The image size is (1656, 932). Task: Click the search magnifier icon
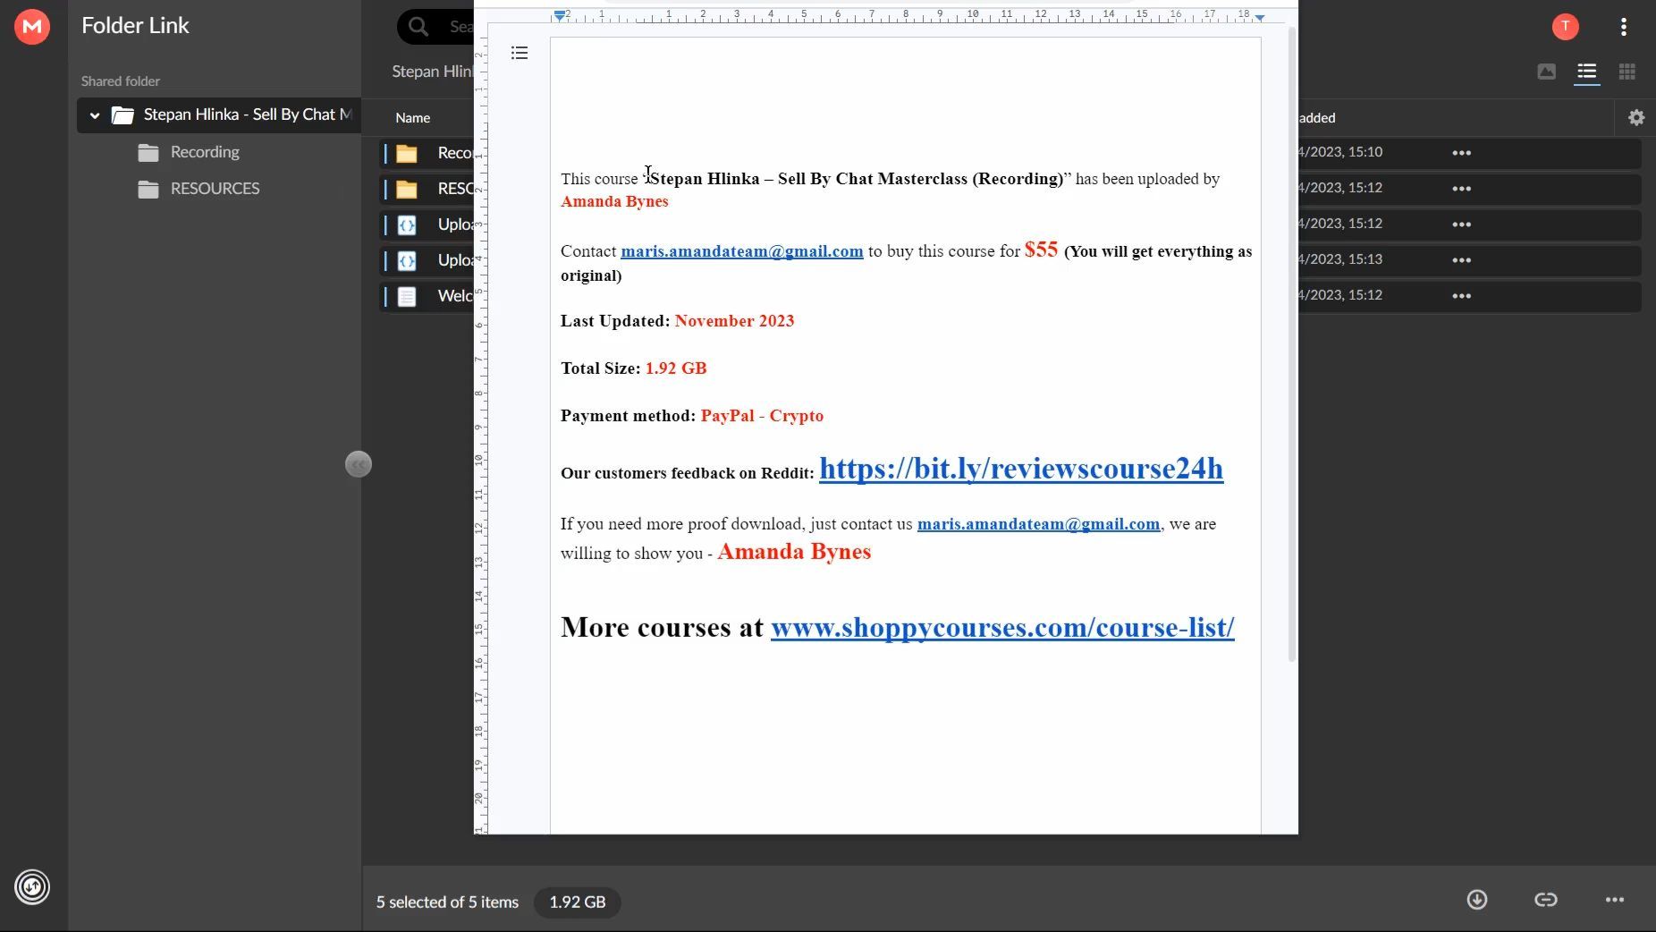coord(418,27)
